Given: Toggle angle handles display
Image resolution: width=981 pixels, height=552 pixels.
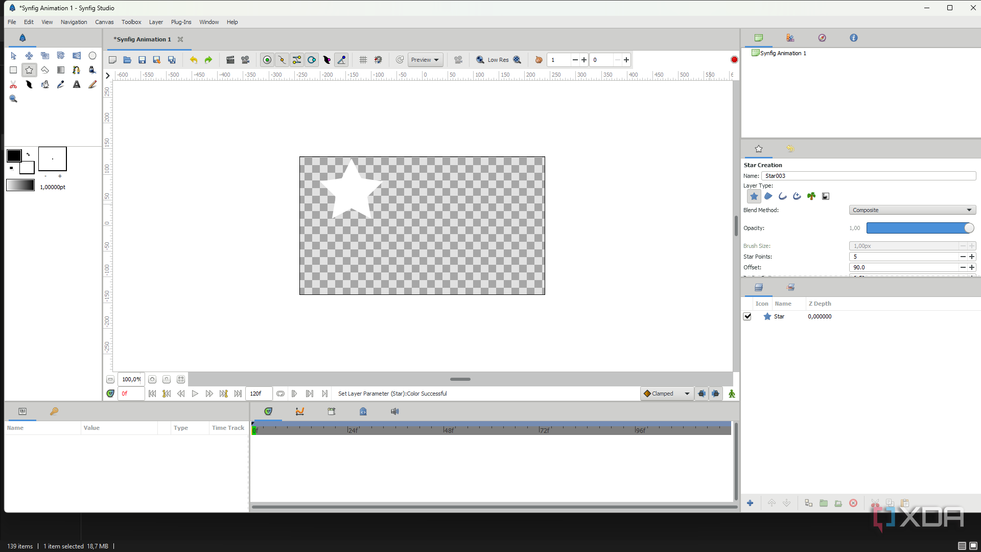Looking at the screenshot, I should point(341,60).
